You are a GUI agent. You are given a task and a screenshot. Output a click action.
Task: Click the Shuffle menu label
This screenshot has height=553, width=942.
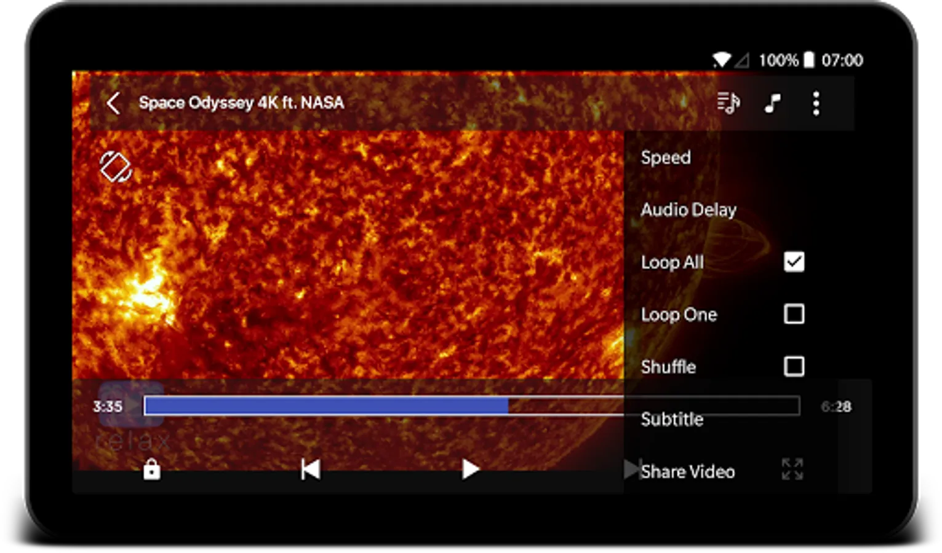(x=668, y=367)
